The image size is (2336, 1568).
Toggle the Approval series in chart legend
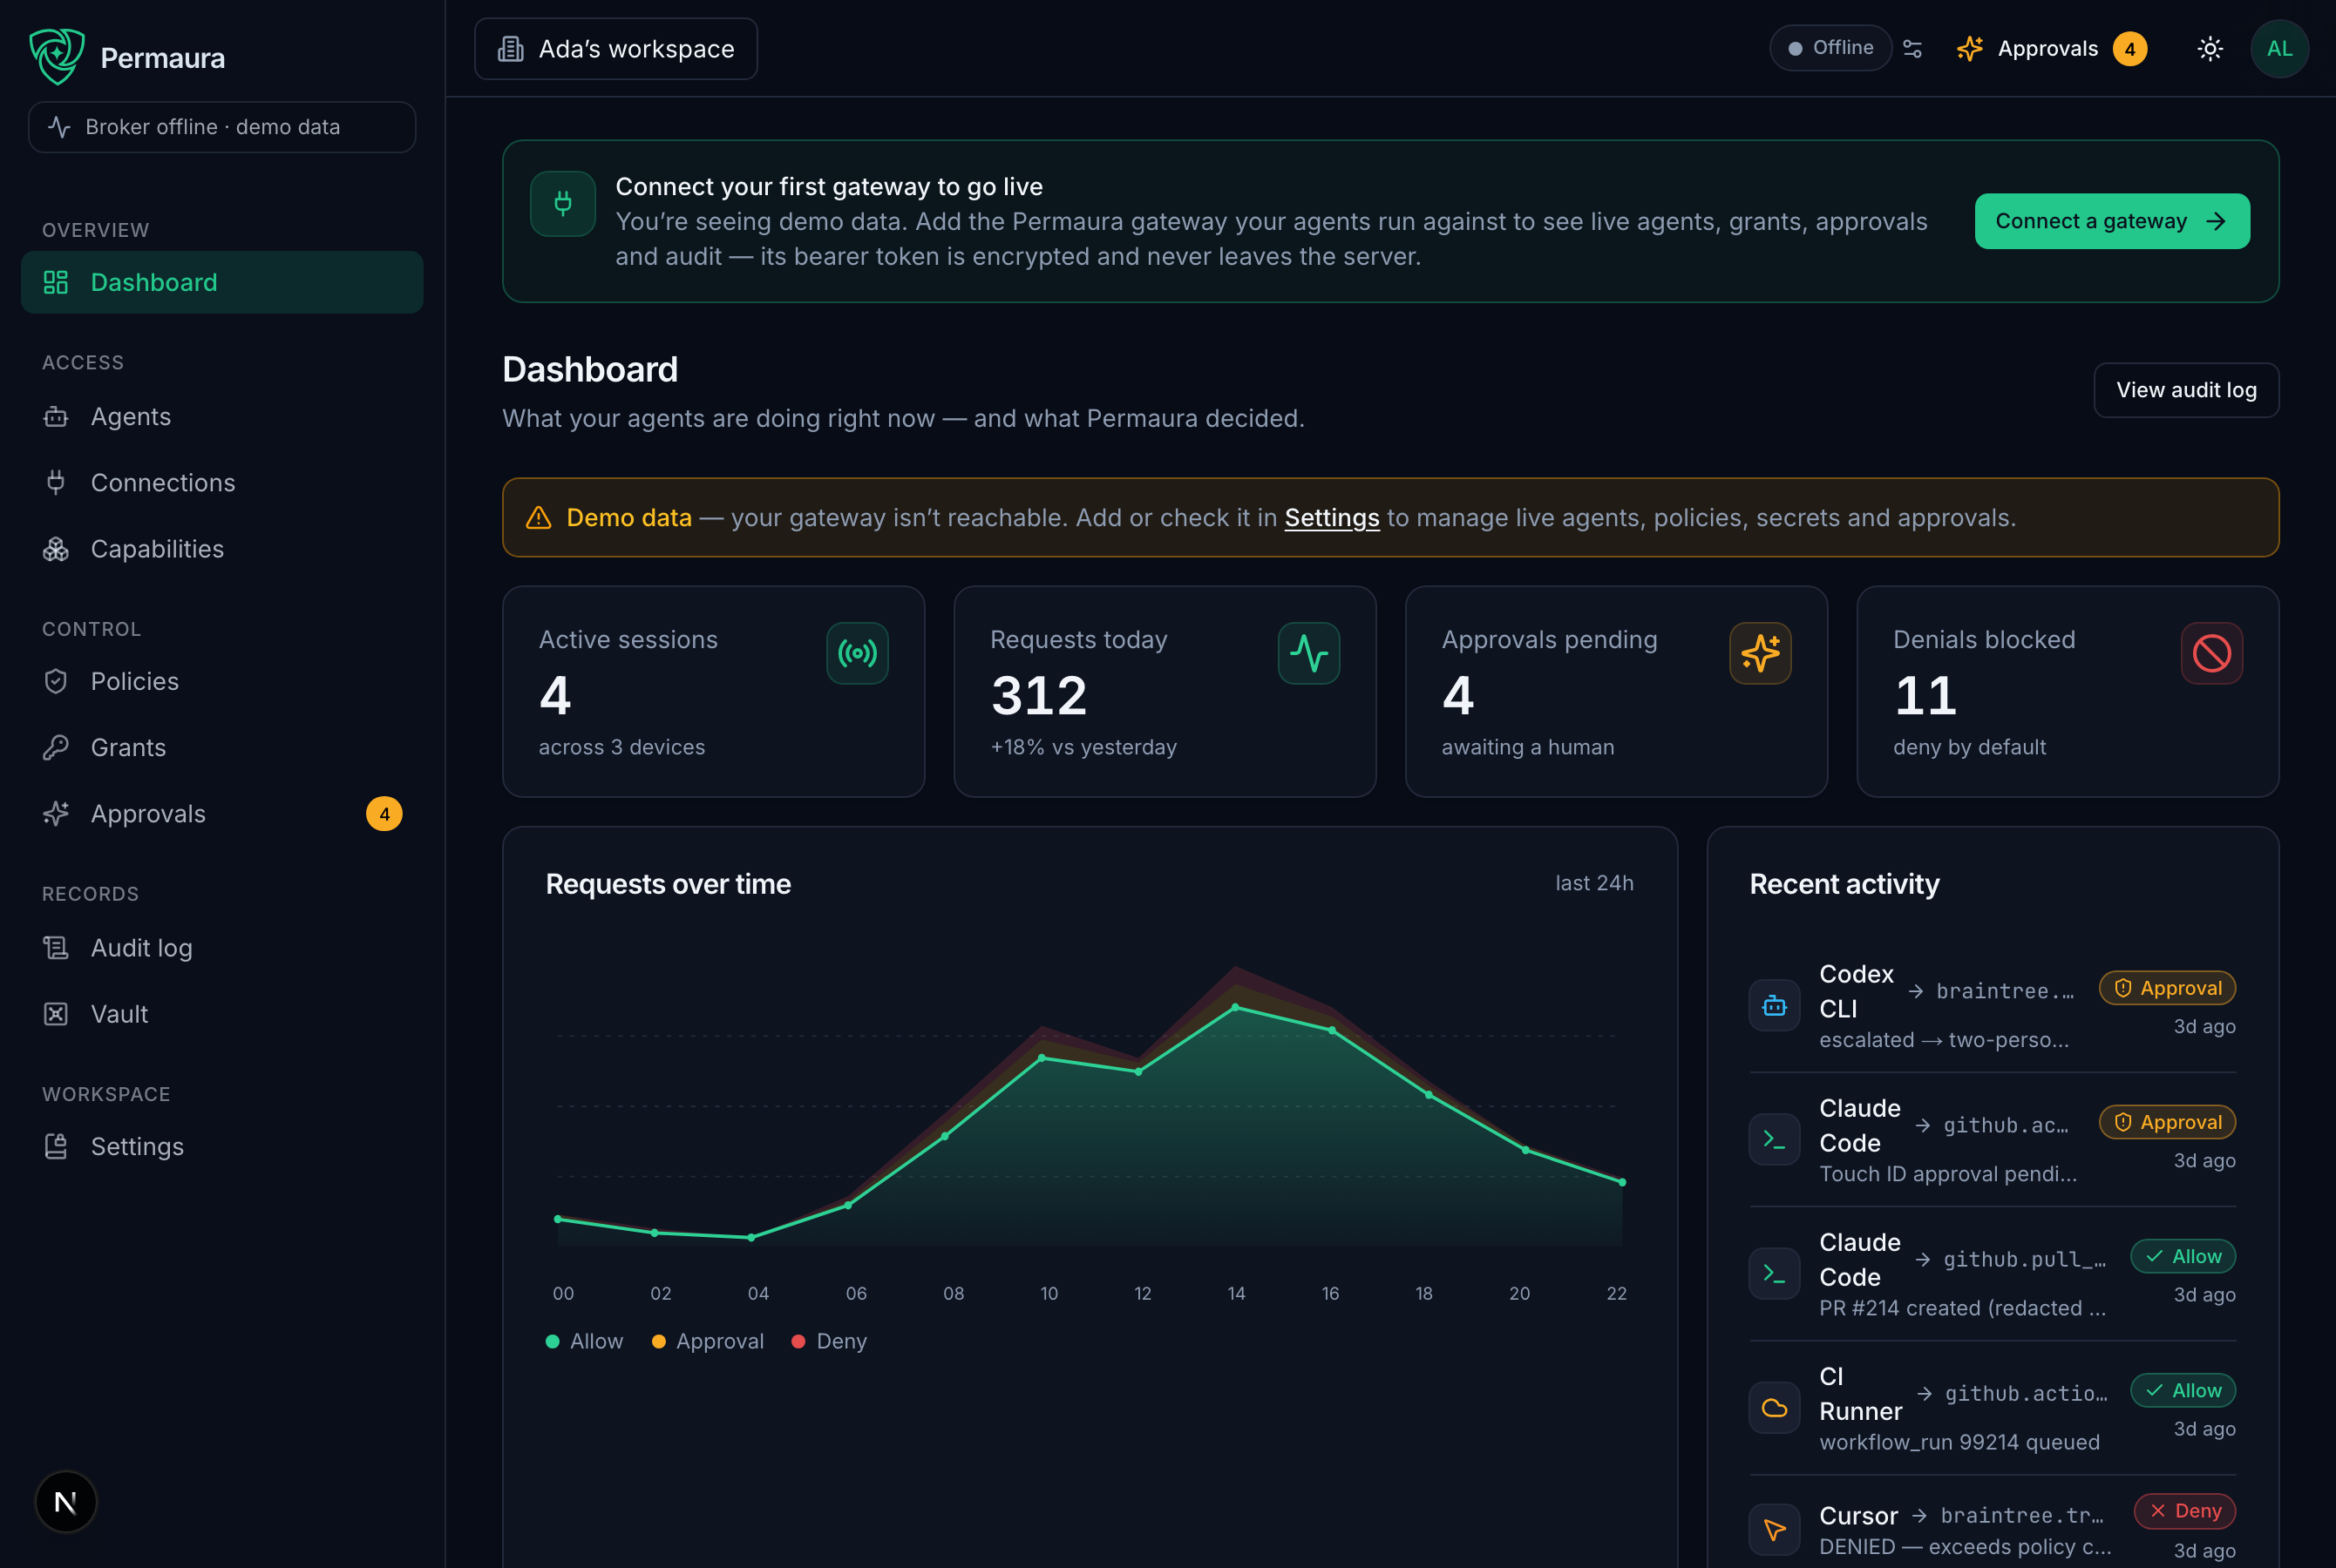coord(707,1341)
